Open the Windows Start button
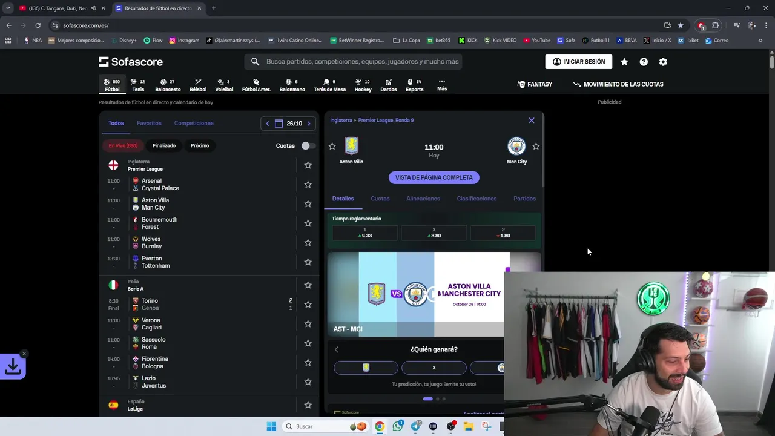The width and height of the screenshot is (775, 436). (x=271, y=426)
